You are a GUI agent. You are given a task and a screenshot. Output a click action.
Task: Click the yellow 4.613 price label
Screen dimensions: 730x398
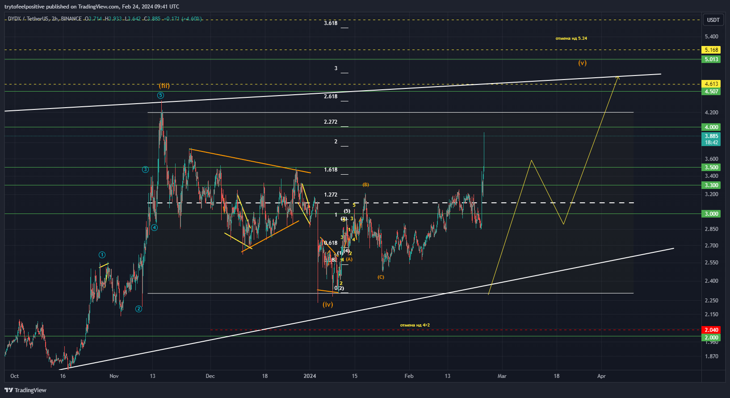[711, 84]
